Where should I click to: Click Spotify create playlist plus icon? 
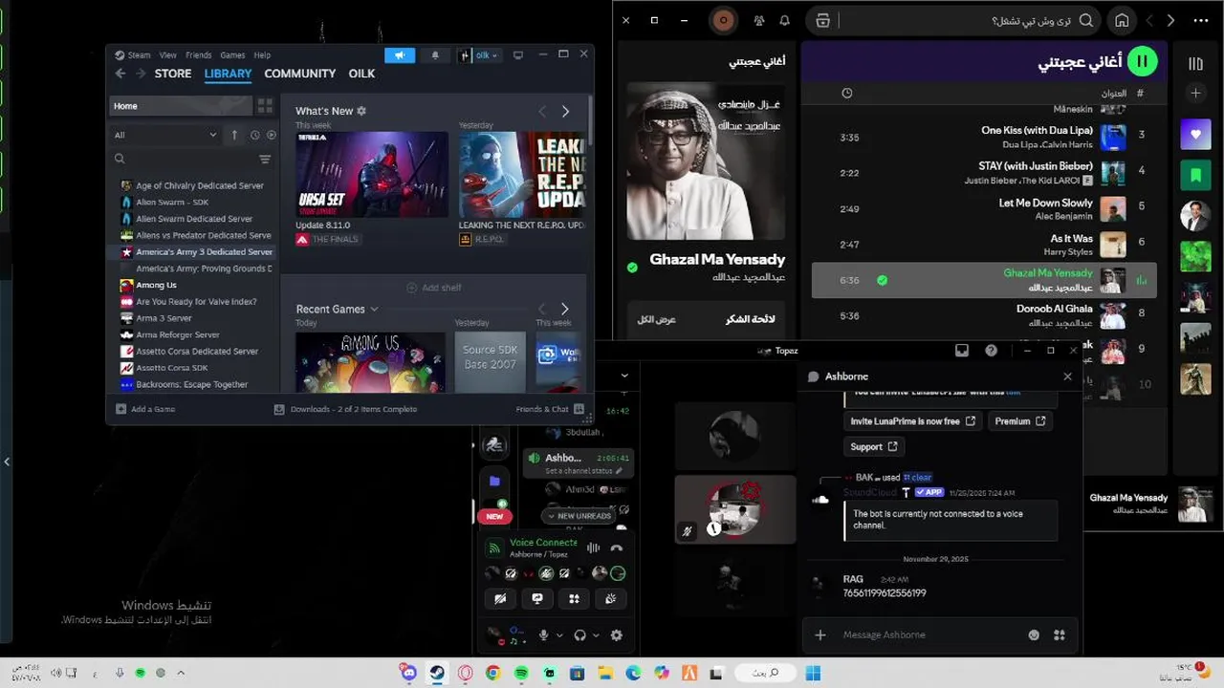[x=1195, y=93]
